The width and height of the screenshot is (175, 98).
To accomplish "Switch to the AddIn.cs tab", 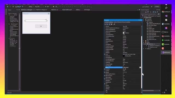I will coord(78,10).
